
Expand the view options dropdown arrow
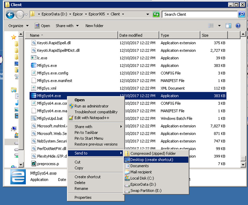[x=219, y=26]
